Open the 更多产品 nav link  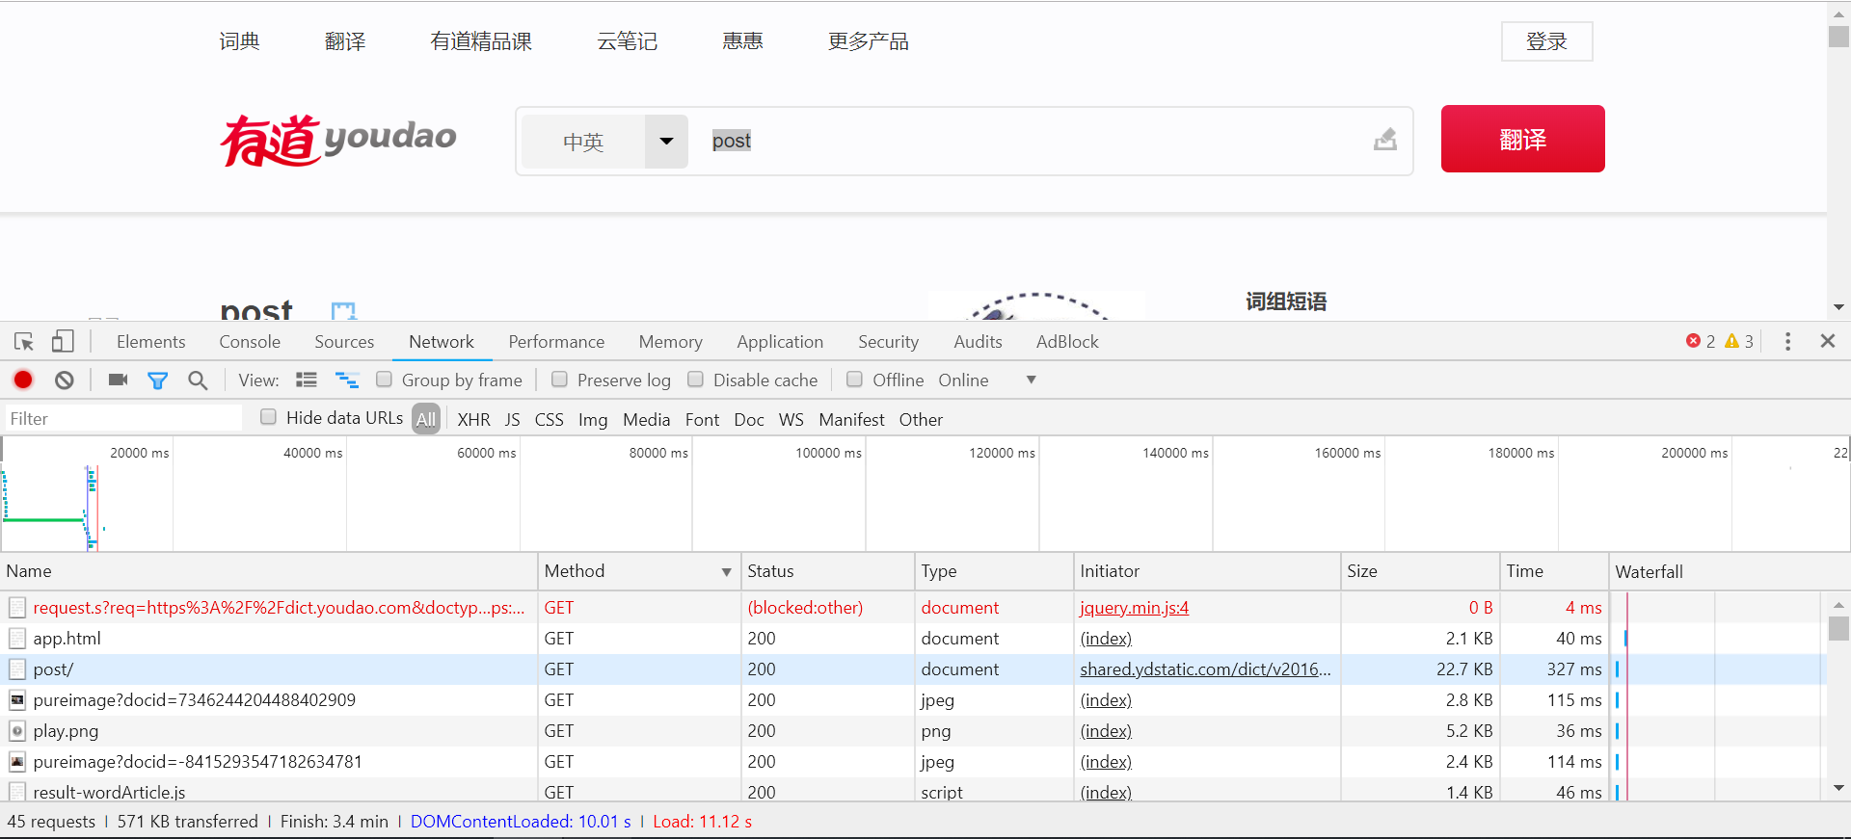(x=868, y=41)
